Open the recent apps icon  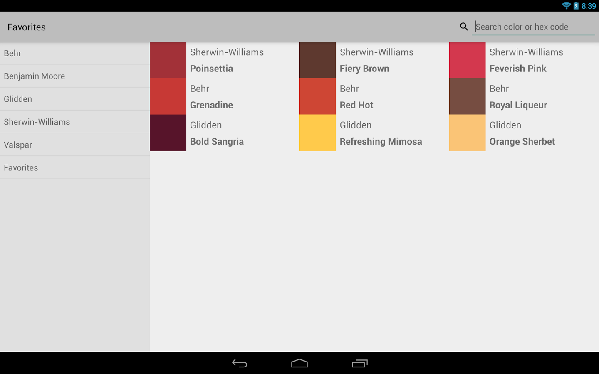point(360,363)
